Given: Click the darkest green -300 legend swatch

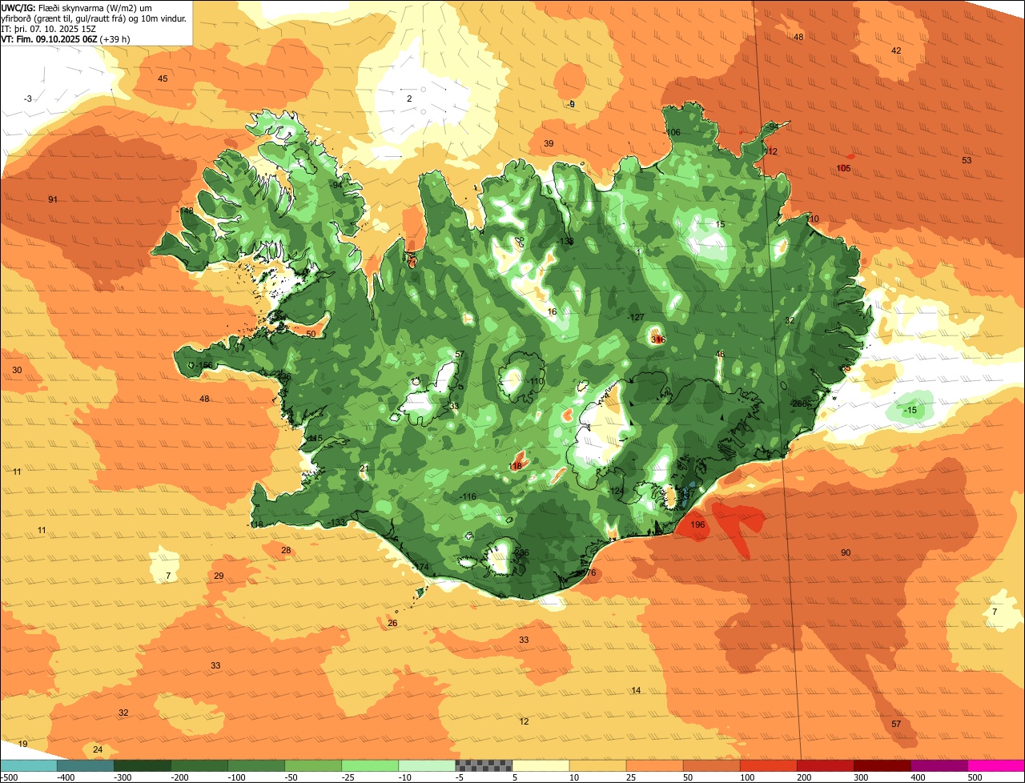Looking at the screenshot, I should (142, 765).
